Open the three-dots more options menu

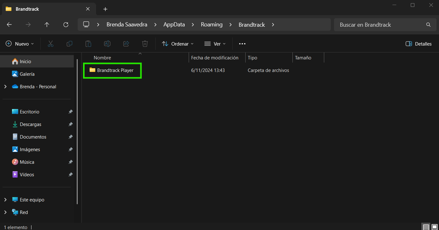click(x=242, y=44)
